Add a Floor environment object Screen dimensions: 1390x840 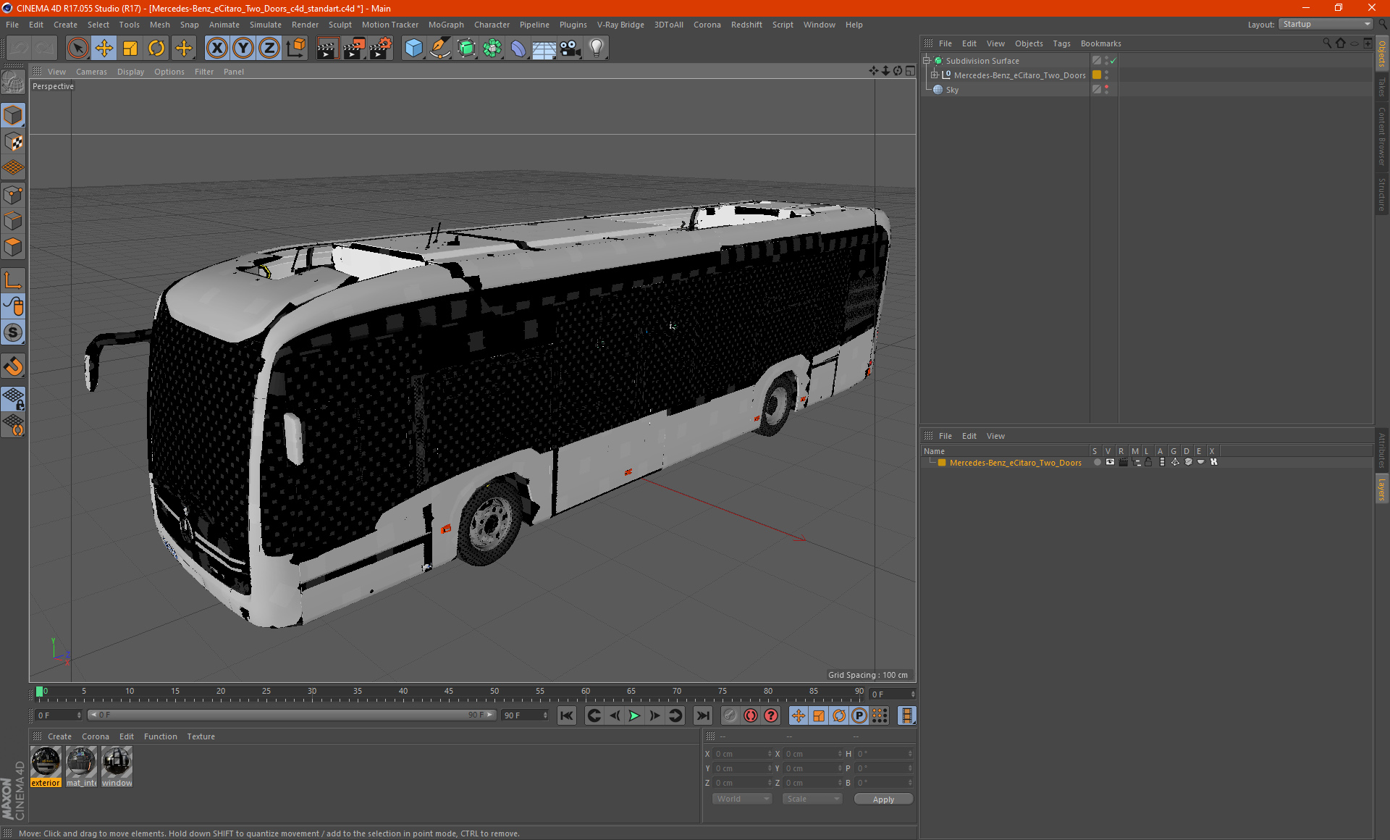click(544, 49)
